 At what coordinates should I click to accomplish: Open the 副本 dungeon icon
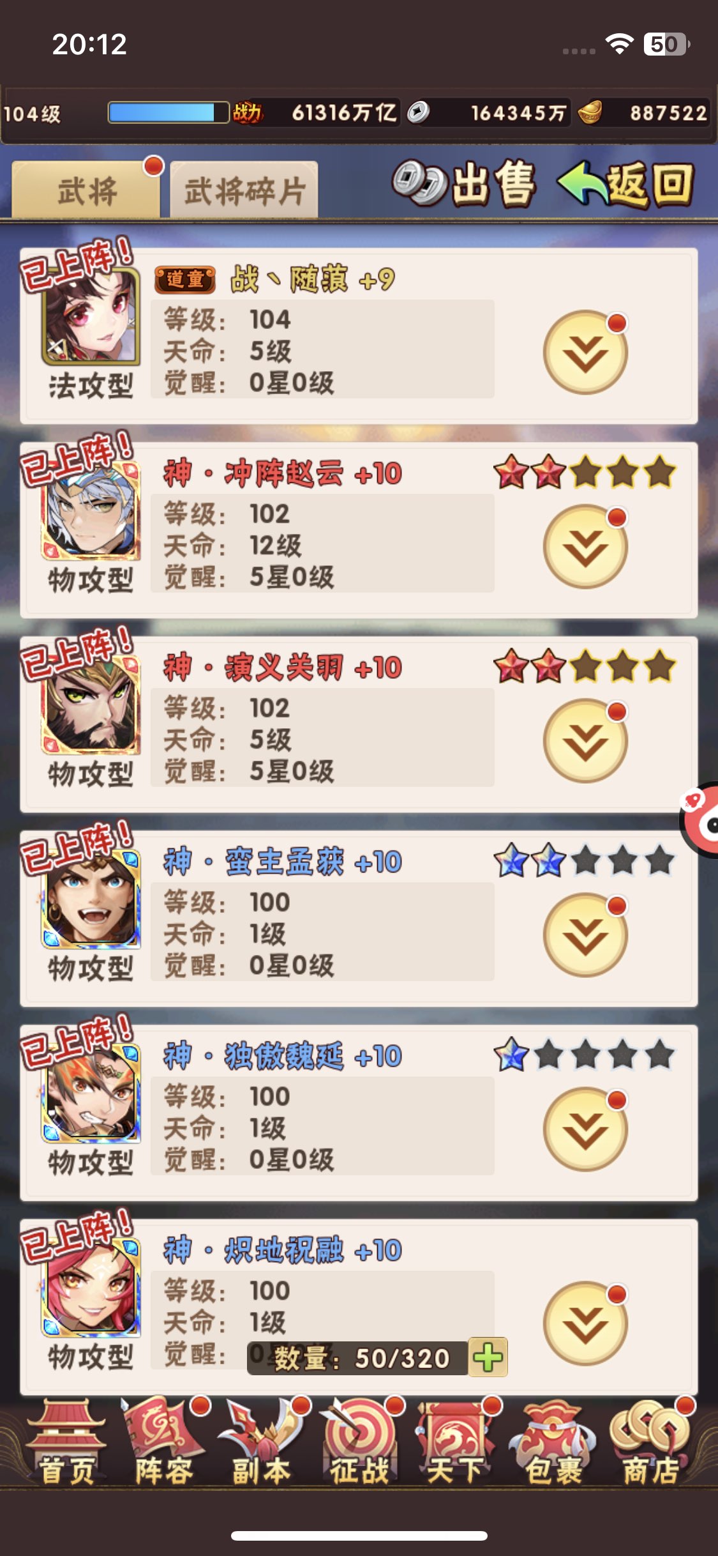click(262, 1443)
